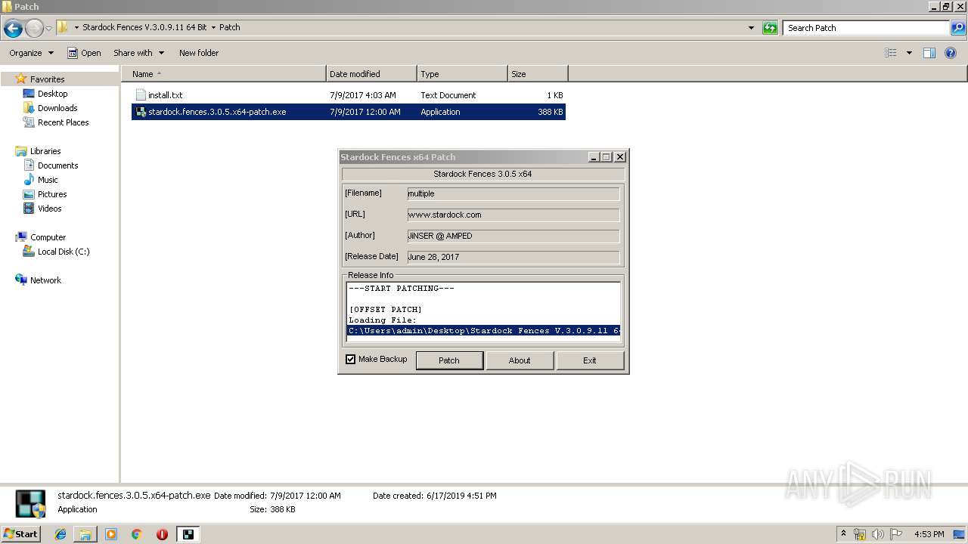This screenshot has width=968, height=544.
Task: Click the Stardock Fences 3.0.5 x64 banner
Action: (x=482, y=174)
